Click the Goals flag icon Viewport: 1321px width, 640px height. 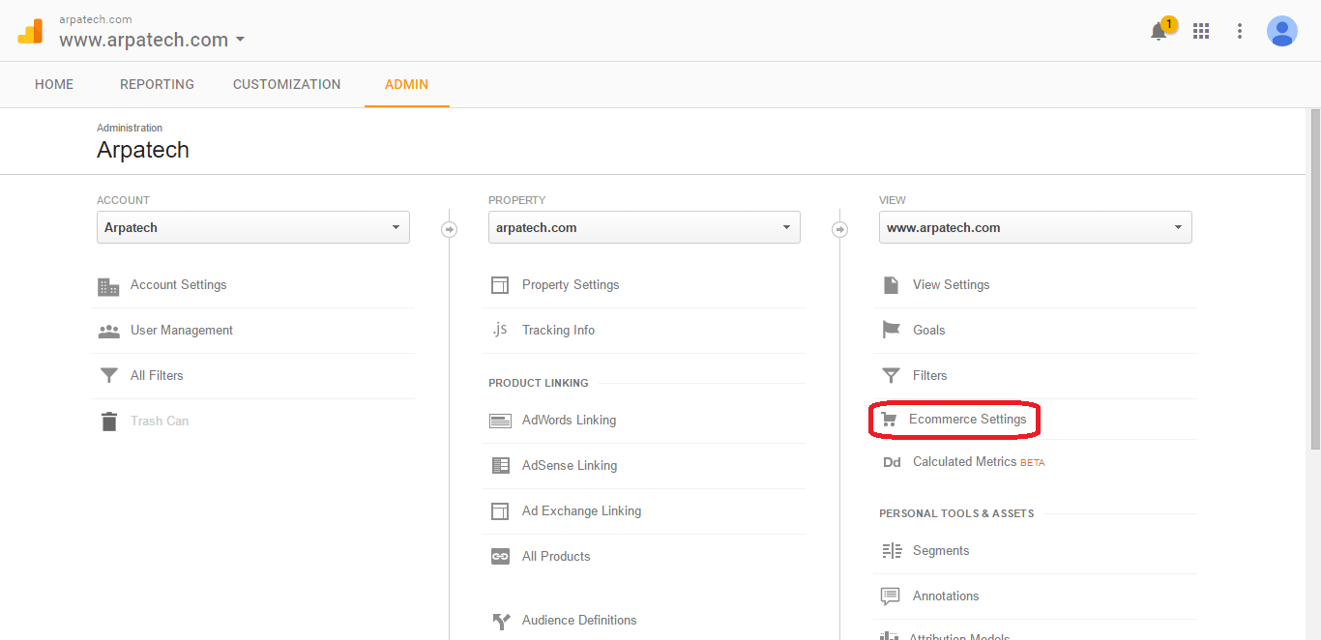point(891,330)
